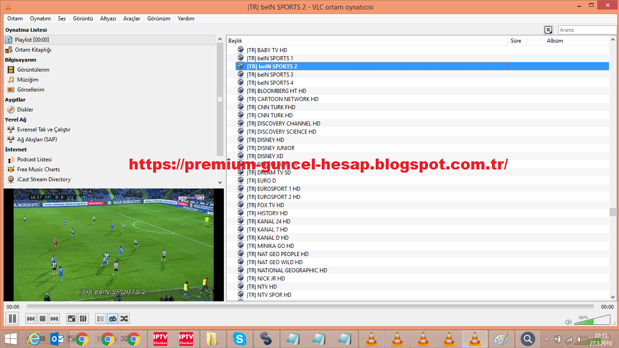Skip to next playlist item
This screenshot has width=619, height=348.
pos(54,319)
